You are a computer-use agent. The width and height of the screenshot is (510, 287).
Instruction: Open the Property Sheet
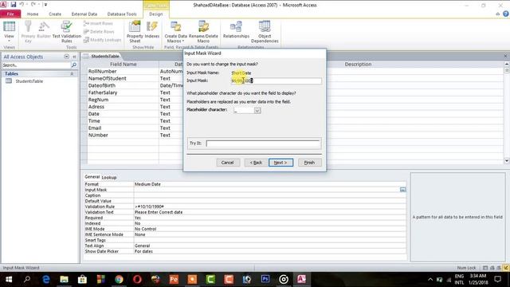[x=135, y=32]
